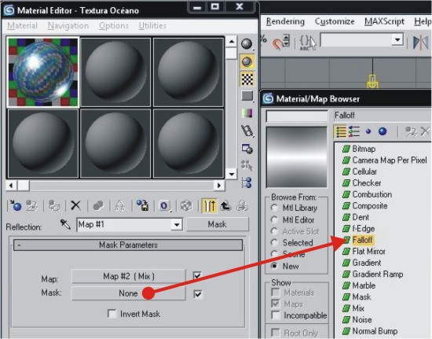This screenshot has height=339, width=432.
Task: Click Go Forward to Sibling icon
Action: [x=242, y=206]
